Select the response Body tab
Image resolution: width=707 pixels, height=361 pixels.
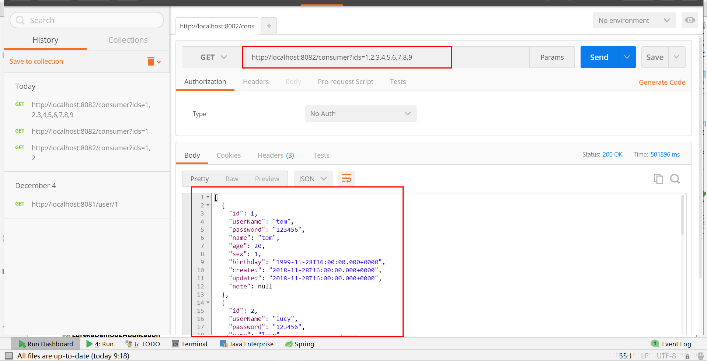point(192,155)
